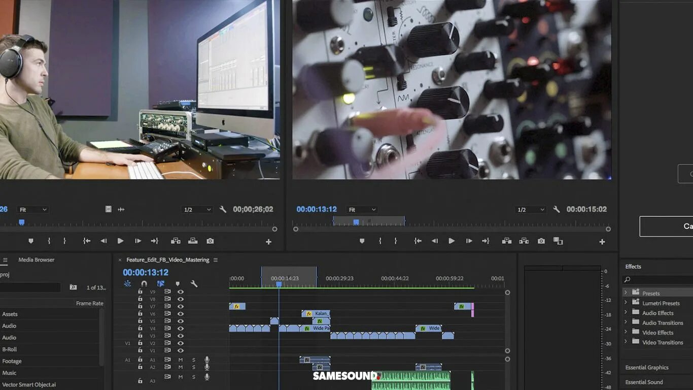Open Source monitor Fit zoom dropdown
The width and height of the screenshot is (693, 390).
(33, 210)
